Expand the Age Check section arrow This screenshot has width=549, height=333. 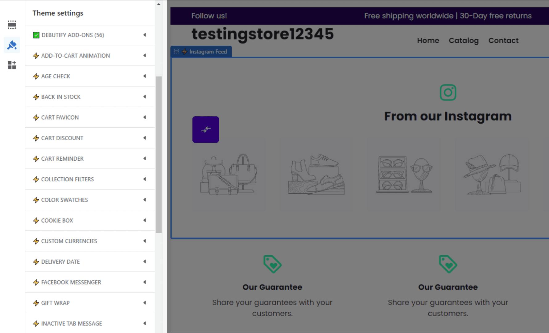tap(144, 76)
